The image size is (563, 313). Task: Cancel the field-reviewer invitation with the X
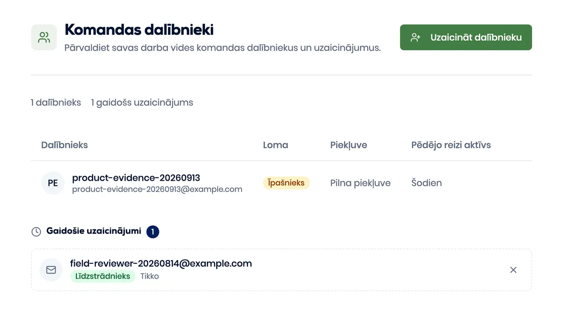click(x=513, y=270)
